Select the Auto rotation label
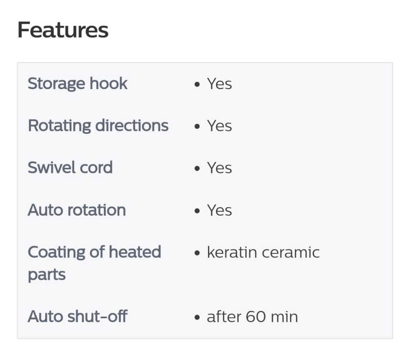The width and height of the screenshot is (417, 363). [77, 210]
